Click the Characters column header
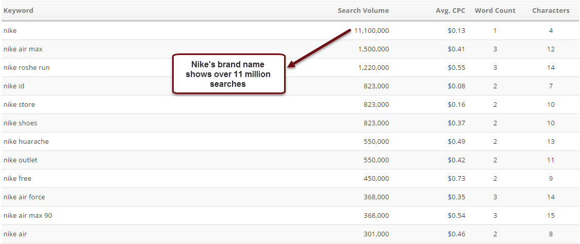The image size is (580, 244). [551, 10]
